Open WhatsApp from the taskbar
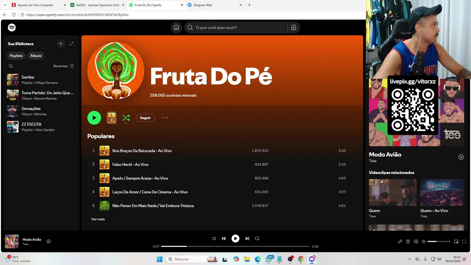This screenshot has height=265, width=471. point(269,259)
